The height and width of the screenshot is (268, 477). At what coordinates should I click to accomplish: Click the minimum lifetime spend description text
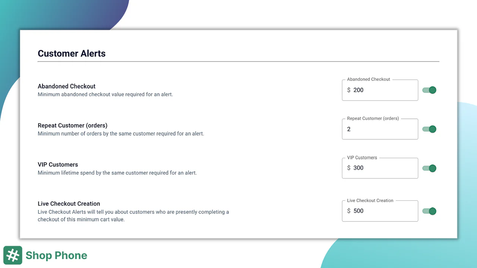click(117, 173)
